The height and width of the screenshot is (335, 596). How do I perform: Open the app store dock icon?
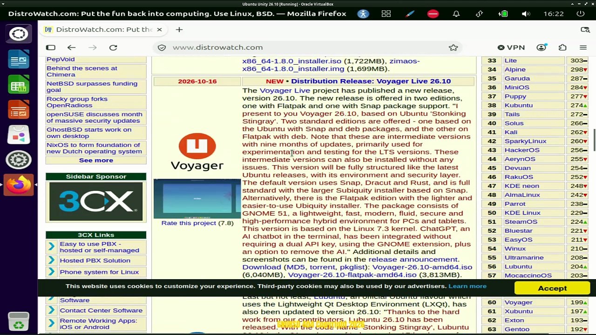tap(19, 135)
